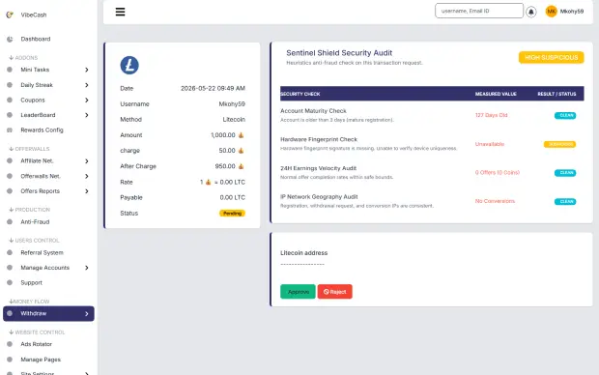Open the hamburger menu icon
This screenshot has height=375, width=599.
[x=120, y=12]
